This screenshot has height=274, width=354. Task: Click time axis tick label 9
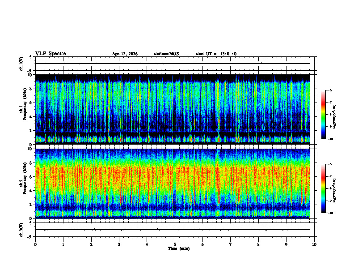[286, 244]
